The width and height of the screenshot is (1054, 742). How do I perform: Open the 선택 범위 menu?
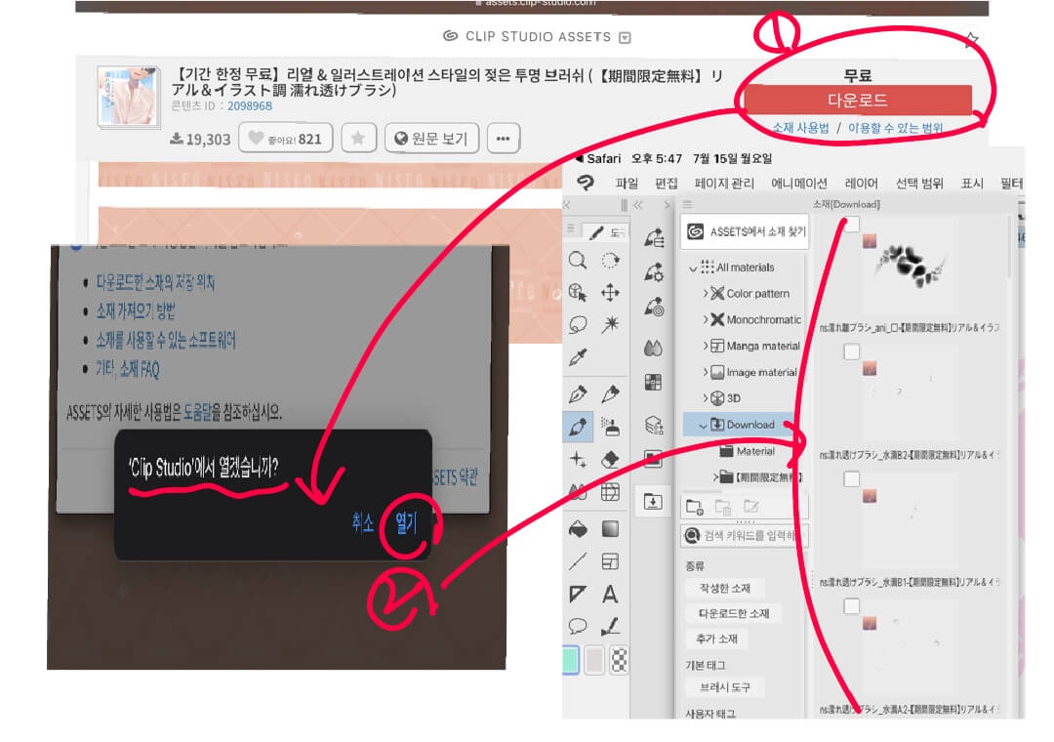[919, 183]
